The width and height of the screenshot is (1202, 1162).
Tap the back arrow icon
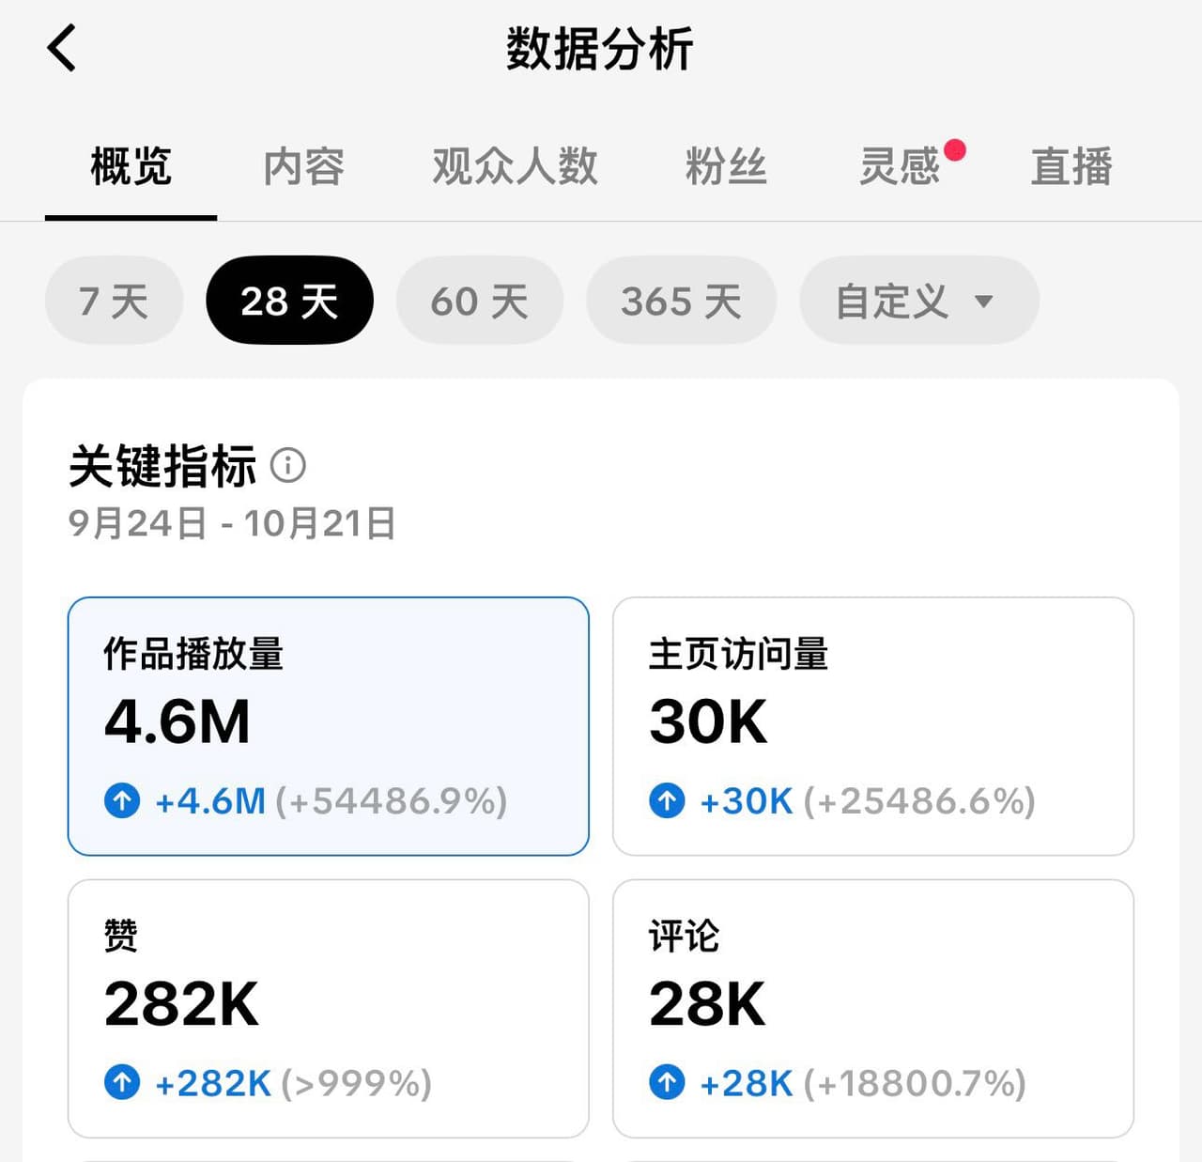61,49
